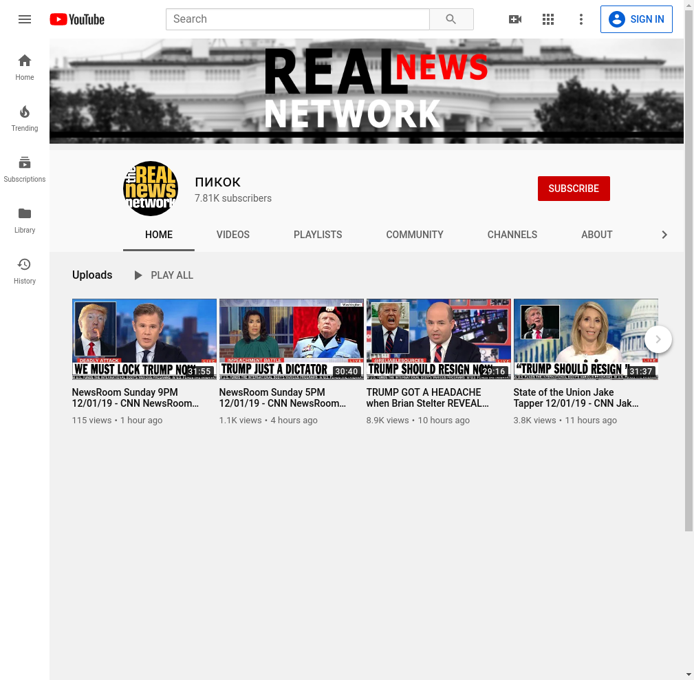Click the '7.81K subscribers' text
This screenshot has width=694, height=680.
pos(233,198)
